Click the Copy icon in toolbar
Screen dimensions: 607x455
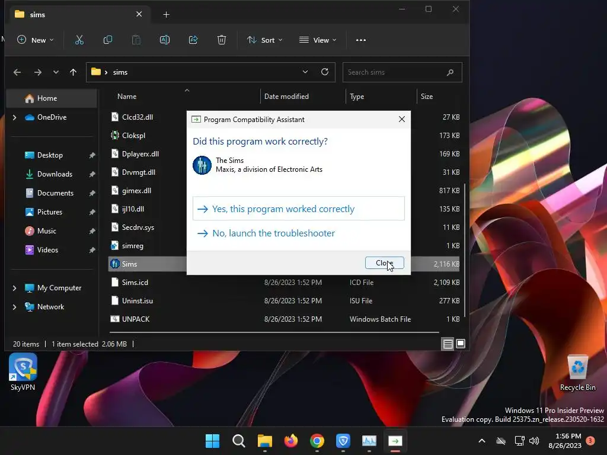108,40
